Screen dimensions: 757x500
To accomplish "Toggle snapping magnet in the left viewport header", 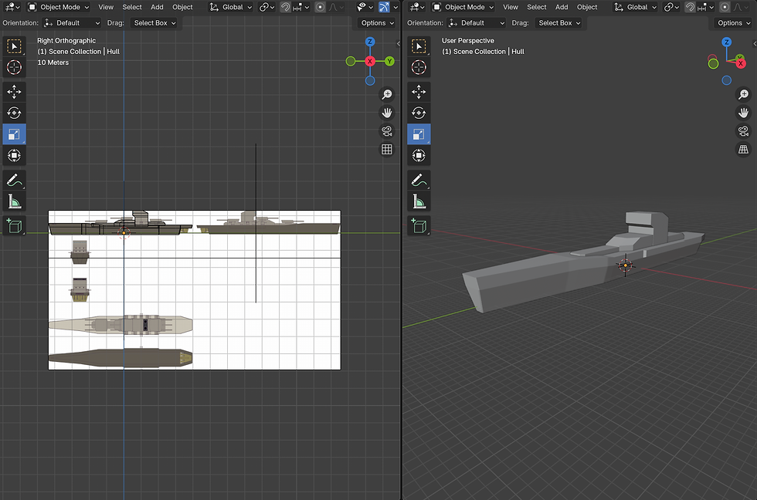I will (285, 7).
